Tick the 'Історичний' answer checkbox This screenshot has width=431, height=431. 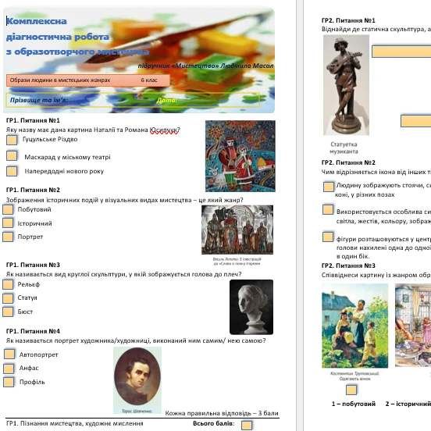pyautogui.click(x=8, y=223)
